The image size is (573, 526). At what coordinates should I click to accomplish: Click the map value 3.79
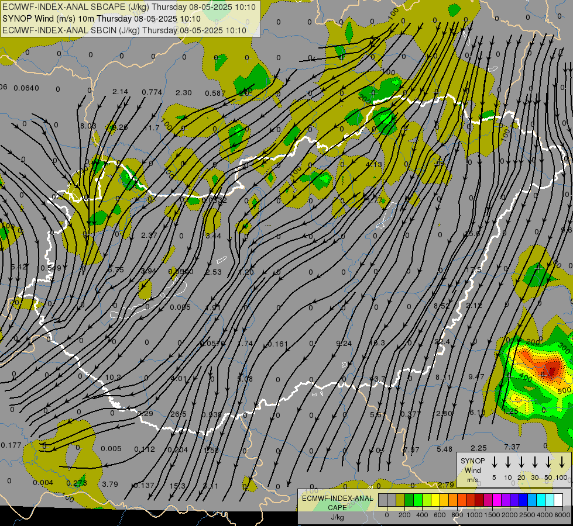(x=110, y=485)
